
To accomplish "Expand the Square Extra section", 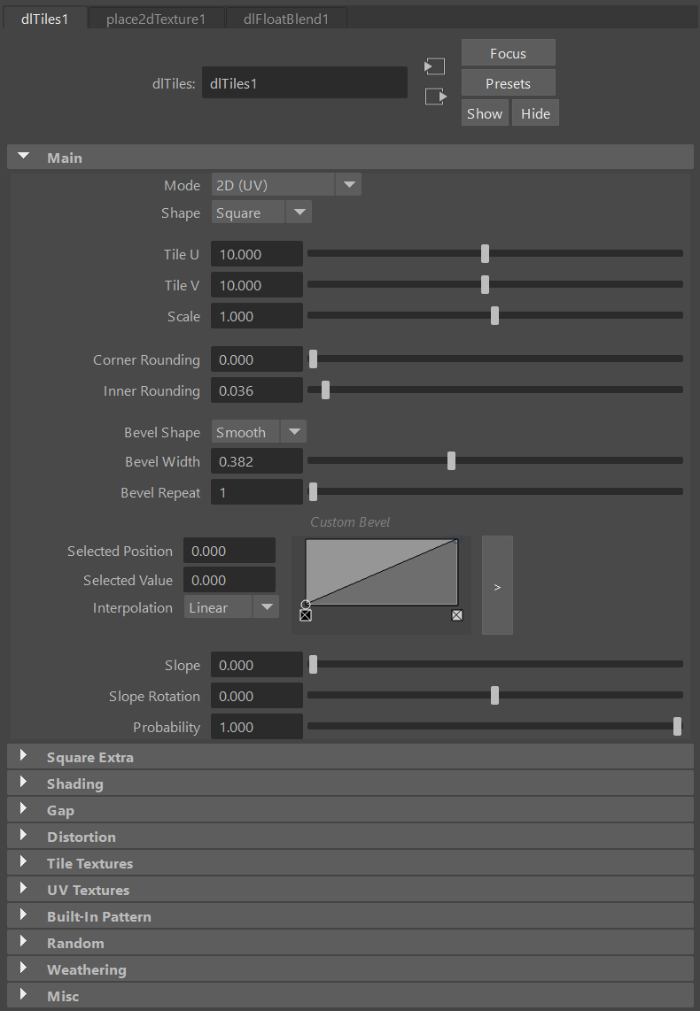I will click(24, 757).
